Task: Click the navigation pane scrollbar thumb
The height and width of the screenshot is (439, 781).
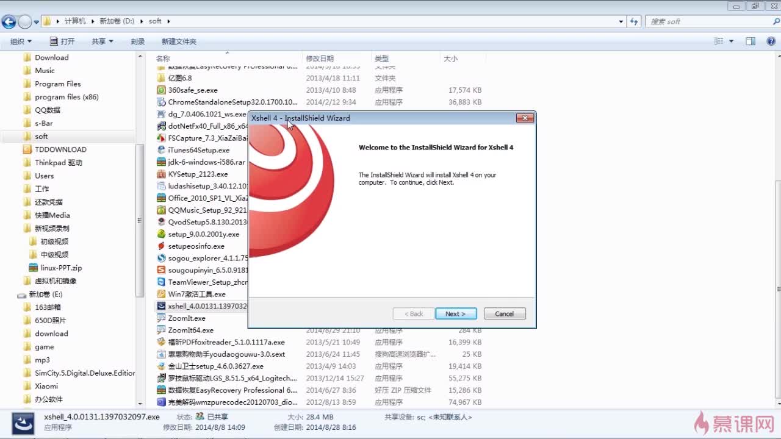Action: coord(140,221)
